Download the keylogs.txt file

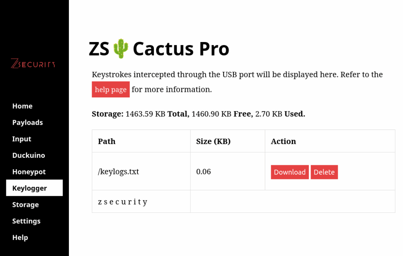point(290,172)
